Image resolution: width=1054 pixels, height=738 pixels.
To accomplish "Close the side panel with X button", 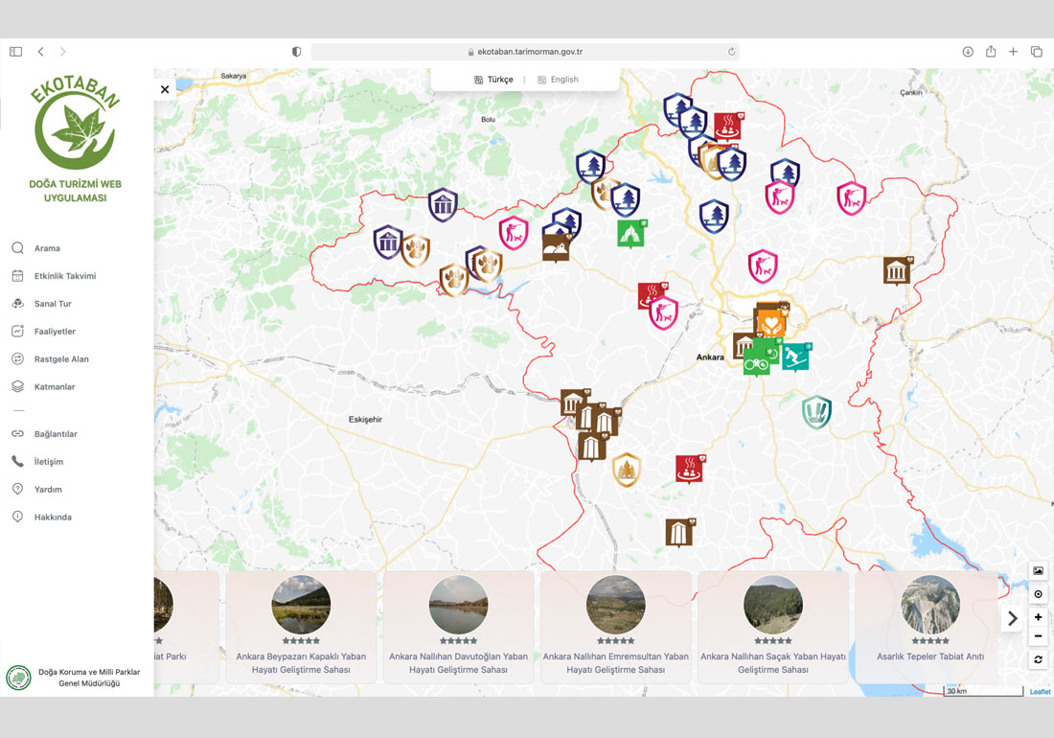I will [165, 89].
